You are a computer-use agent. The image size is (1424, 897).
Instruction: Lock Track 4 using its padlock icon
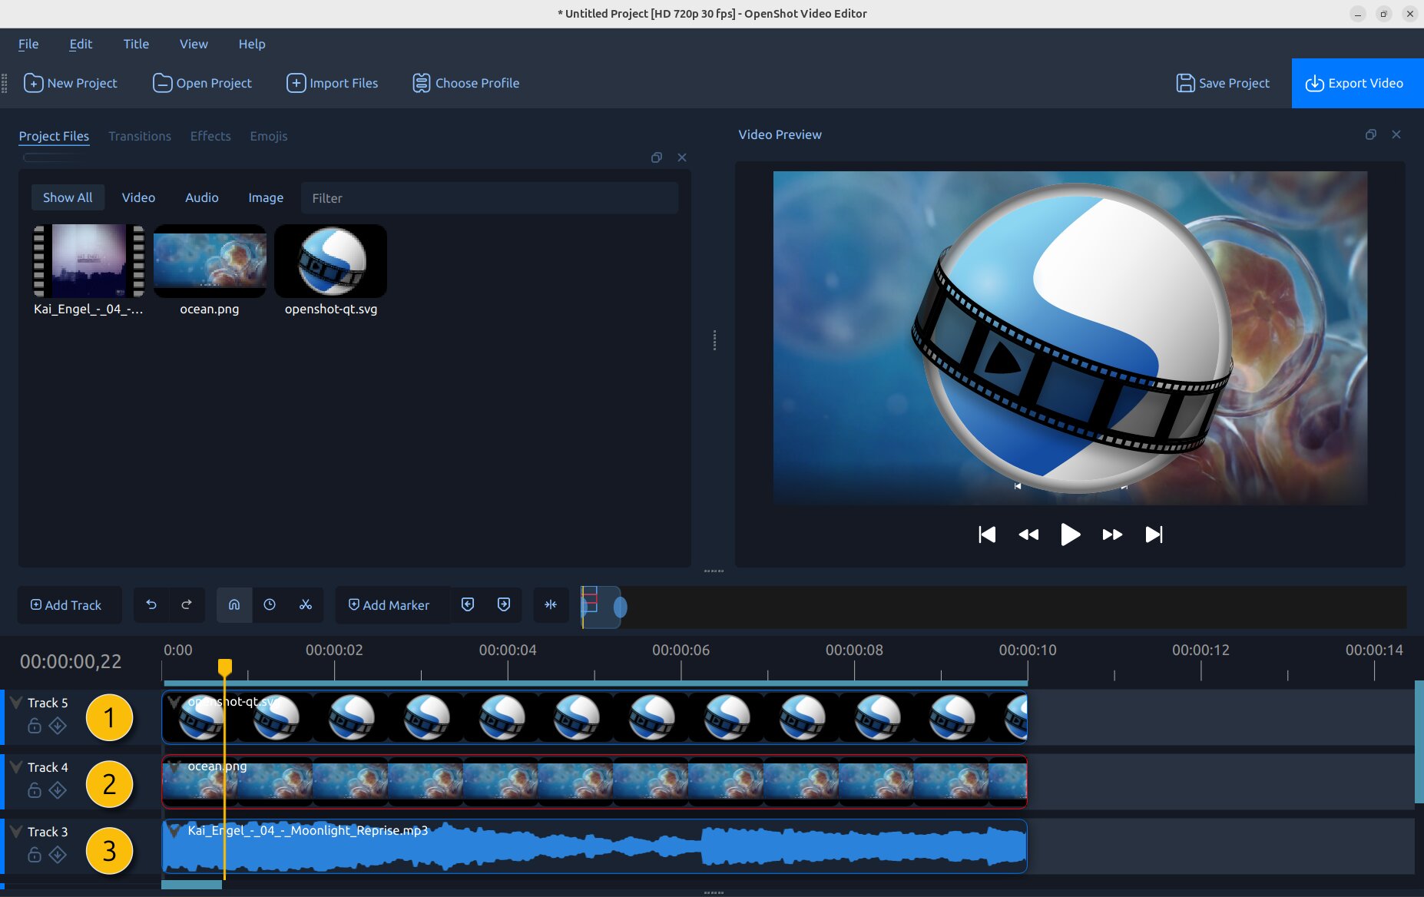pyautogui.click(x=35, y=789)
